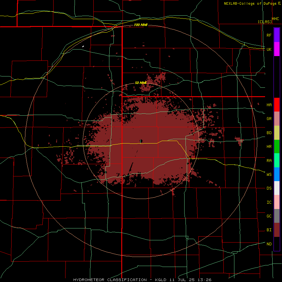
Task: Click the WS legend label
Action: (269, 175)
